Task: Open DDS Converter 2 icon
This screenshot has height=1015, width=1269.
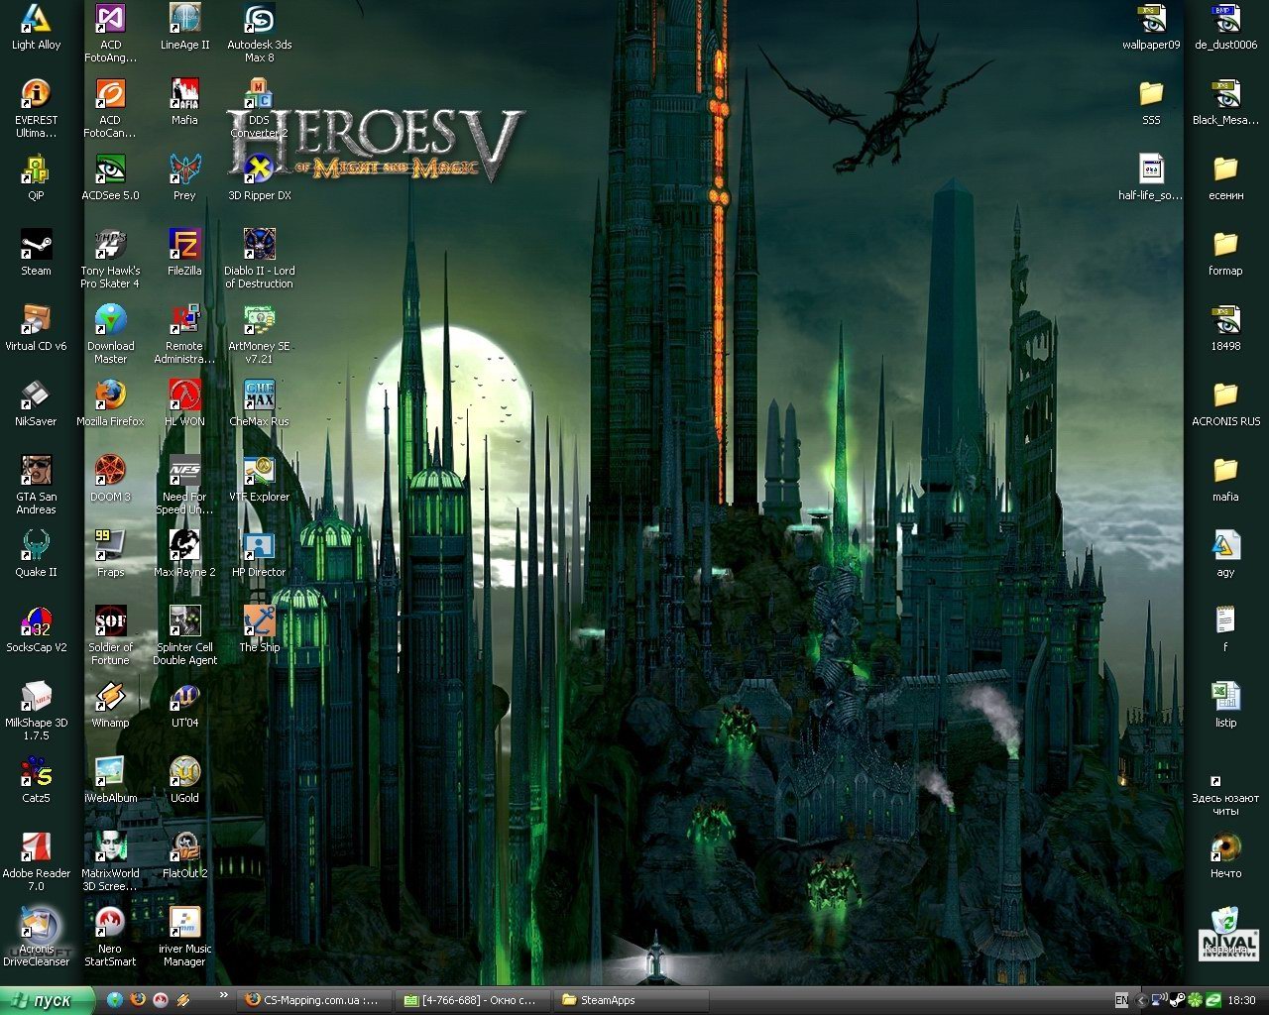Action: click(x=259, y=95)
